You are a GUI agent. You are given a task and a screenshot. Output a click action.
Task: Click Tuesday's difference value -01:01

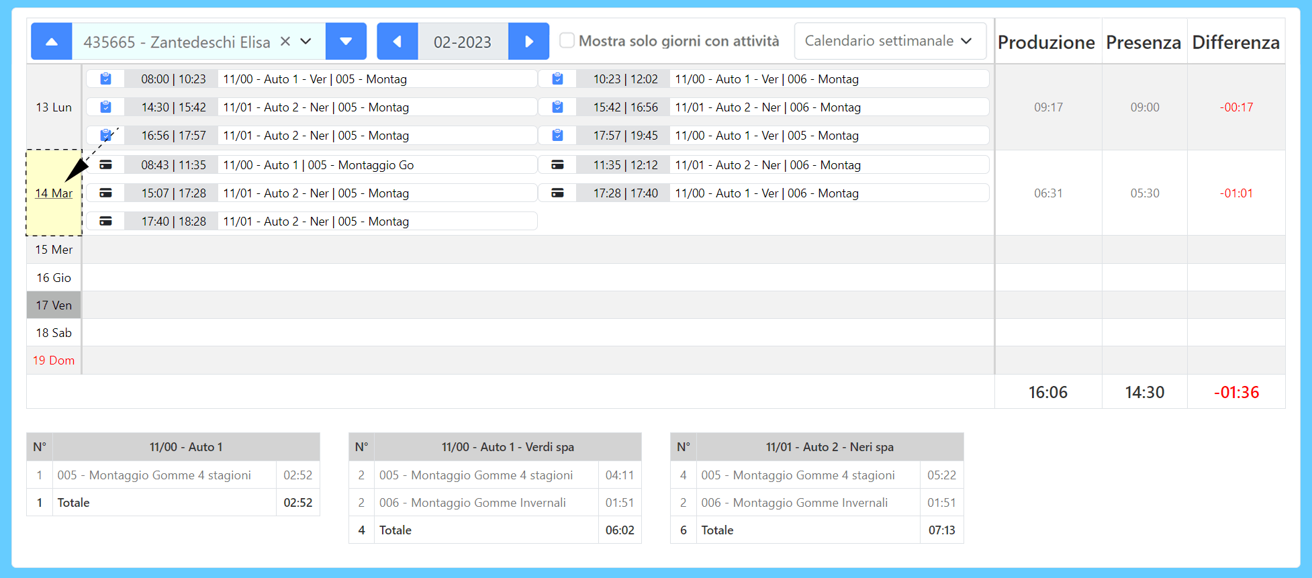pos(1236,193)
